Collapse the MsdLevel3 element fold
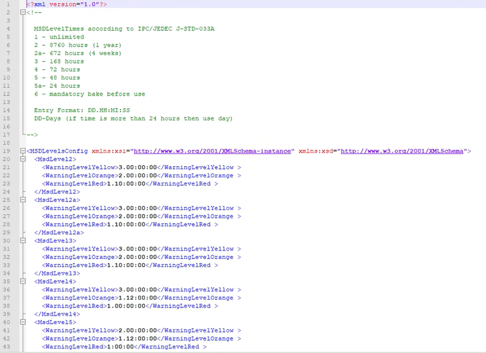The height and width of the screenshot is (353, 486). pos(23,240)
